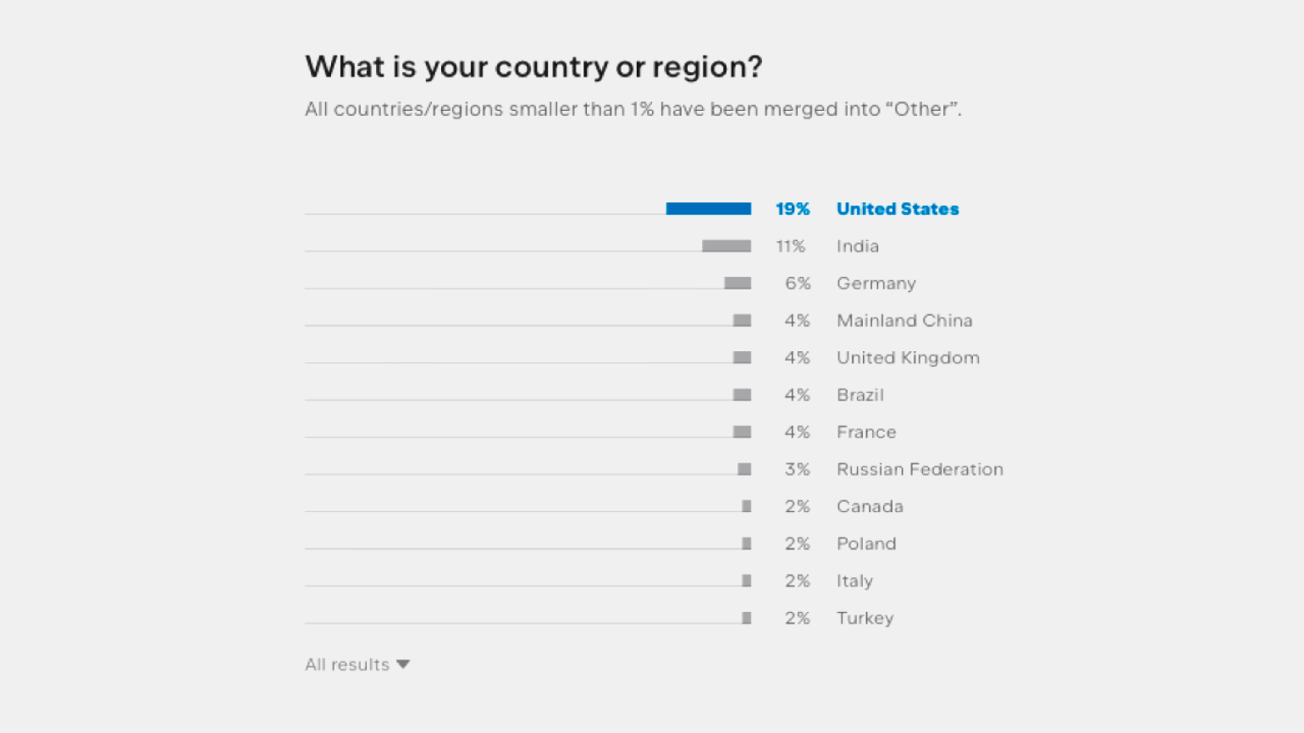Select the Italy 2% bar
This screenshot has width=1304, height=733.
747,581
